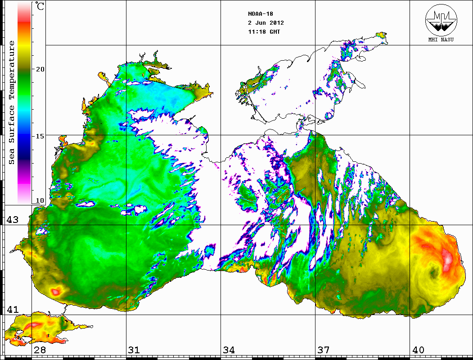This screenshot has height=360, width=473.
Task: Click the longitude label '28'
Action: point(40,350)
